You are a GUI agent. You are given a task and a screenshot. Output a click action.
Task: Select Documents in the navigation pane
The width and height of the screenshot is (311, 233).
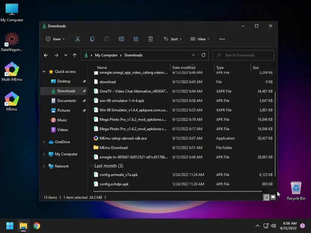pos(64,101)
